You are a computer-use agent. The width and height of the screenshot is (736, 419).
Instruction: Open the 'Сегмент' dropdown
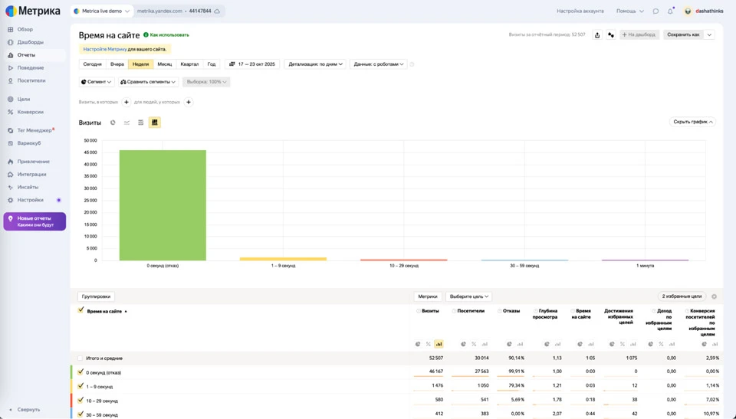click(96, 82)
